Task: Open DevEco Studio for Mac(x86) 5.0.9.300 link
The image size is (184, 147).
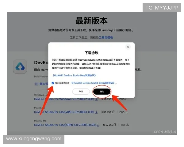Action: pos(64,112)
